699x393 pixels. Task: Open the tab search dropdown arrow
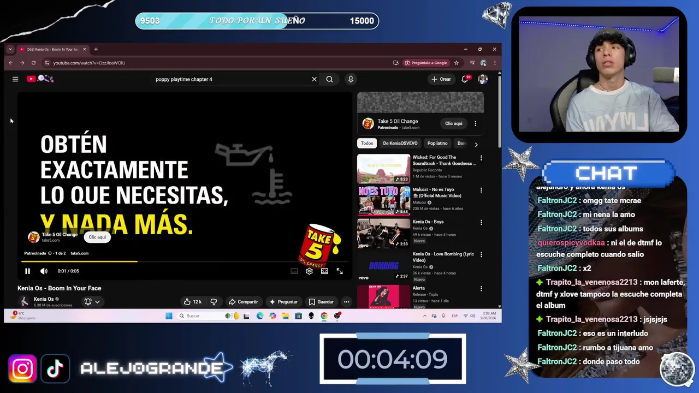point(10,49)
